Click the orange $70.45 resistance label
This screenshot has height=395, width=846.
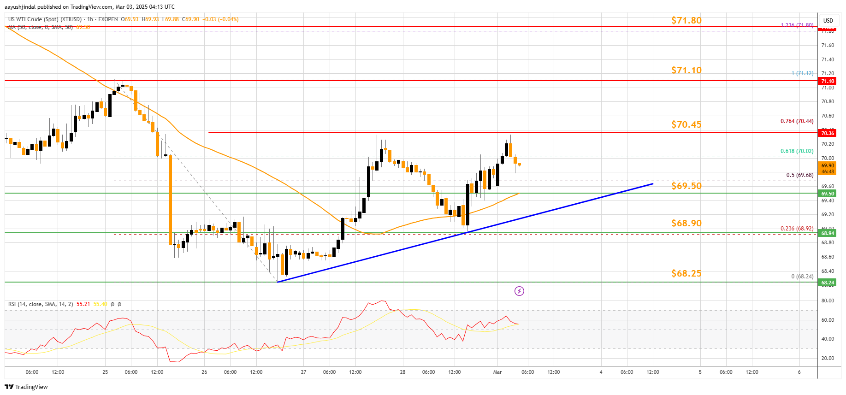tap(686, 124)
